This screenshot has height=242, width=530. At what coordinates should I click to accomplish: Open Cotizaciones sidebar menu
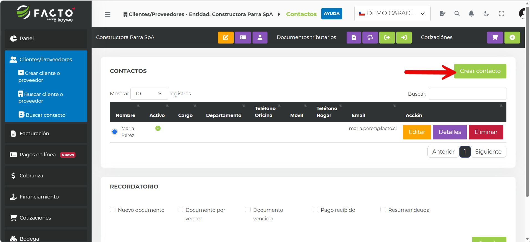(x=46, y=218)
